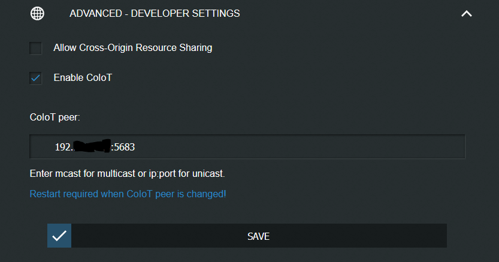The image size is (499, 262).
Task: Collapse the Advanced Developer Settings section
Action: [x=467, y=14]
